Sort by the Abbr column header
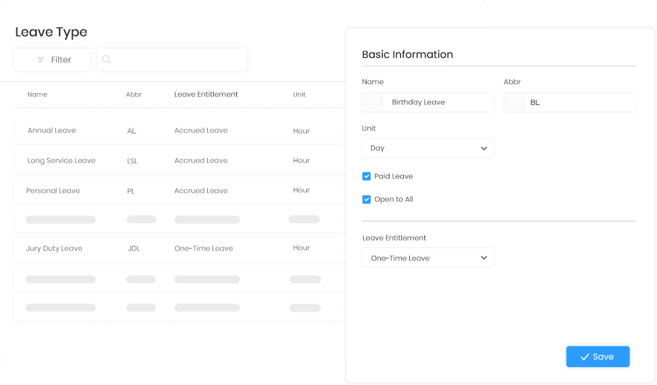 coord(134,94)
